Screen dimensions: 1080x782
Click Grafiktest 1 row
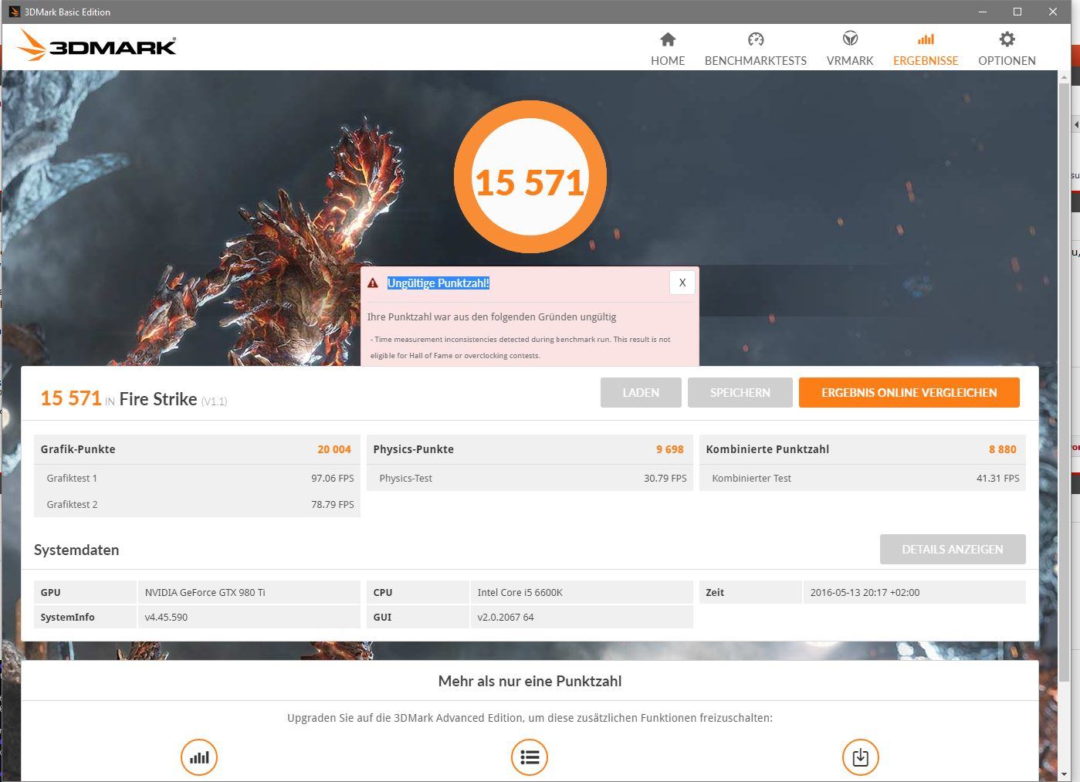click(x=197, y=478)
